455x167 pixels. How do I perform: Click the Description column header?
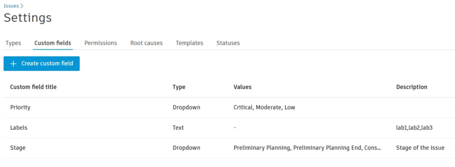coord(412,87)
